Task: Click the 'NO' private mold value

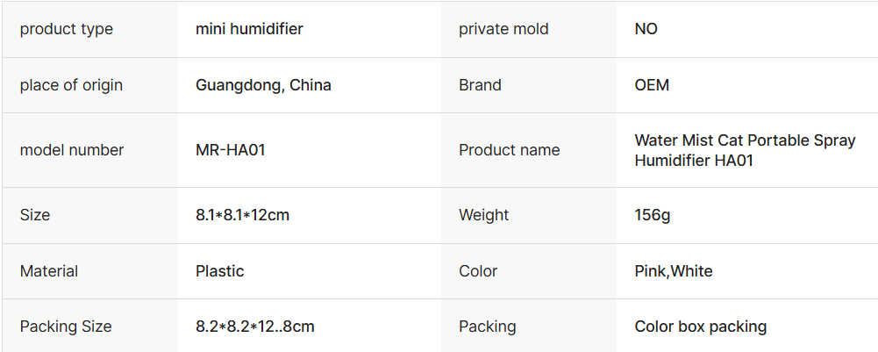Action: click(x=646, y=29)
